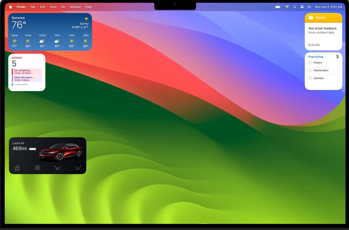
Task: Click the 8:30 AM note timestamp
Action: tap(314, 45)
